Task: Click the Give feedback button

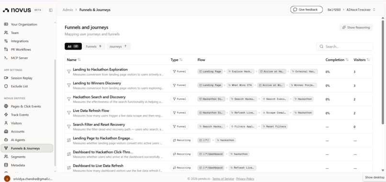Action: click(x=307, y=10)
